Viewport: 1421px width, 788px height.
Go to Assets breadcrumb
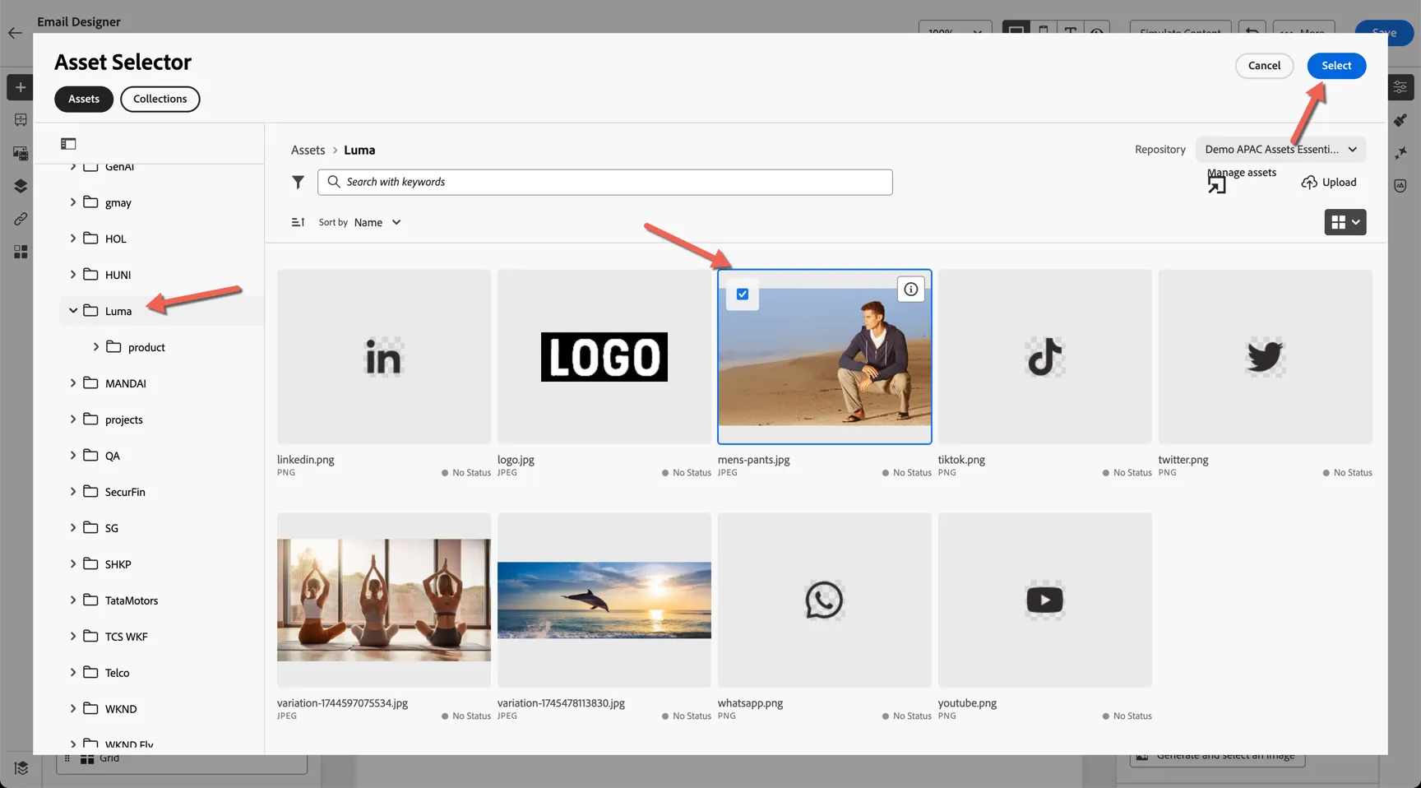pyautogui.click(x=308, y=150)
